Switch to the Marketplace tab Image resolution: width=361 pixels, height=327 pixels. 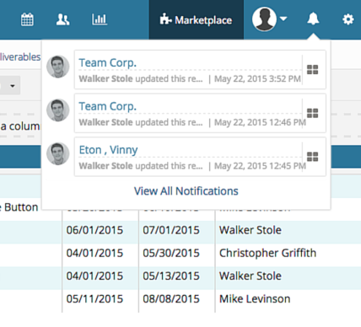pos(197,19)
